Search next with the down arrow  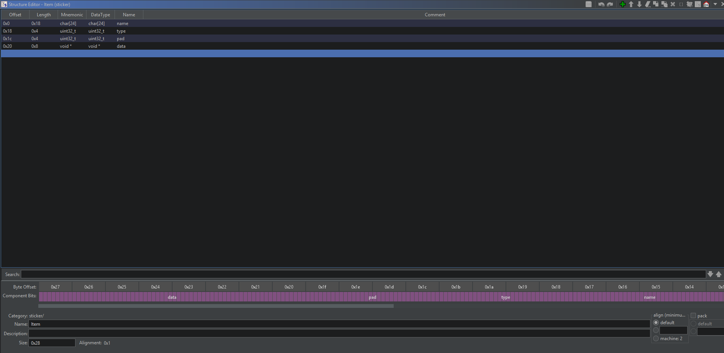[710, 274]
